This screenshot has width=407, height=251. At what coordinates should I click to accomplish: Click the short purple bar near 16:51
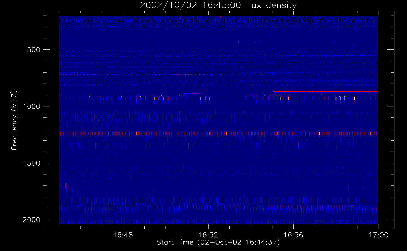tap(192, 93)
